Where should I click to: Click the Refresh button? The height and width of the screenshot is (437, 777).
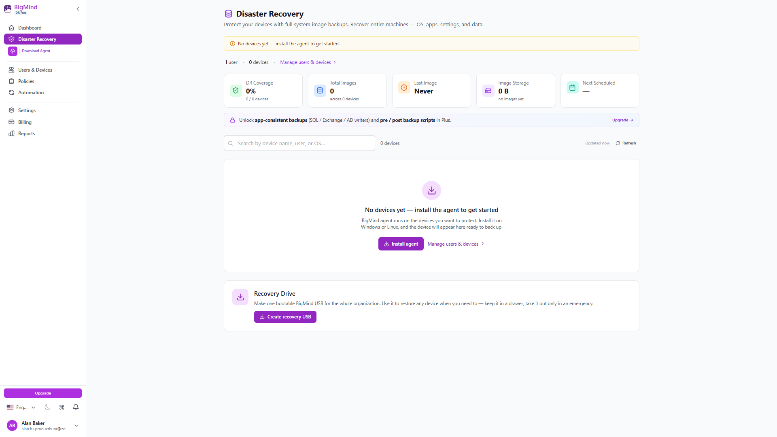[626, 143]
